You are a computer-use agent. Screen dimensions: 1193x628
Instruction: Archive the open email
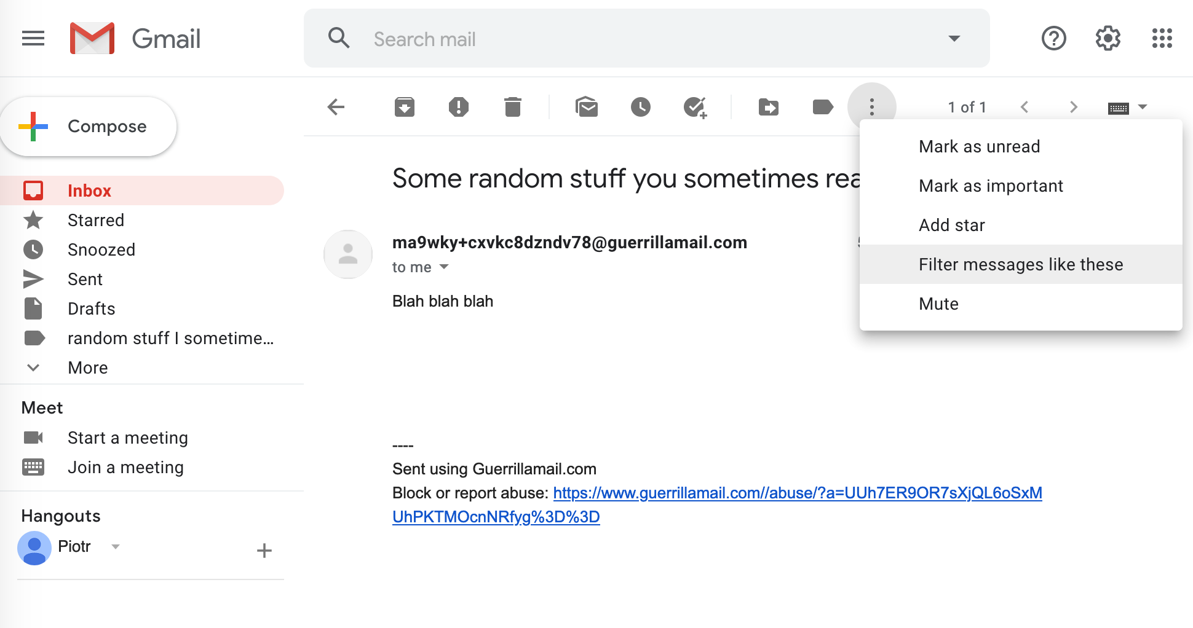point(404,107)
